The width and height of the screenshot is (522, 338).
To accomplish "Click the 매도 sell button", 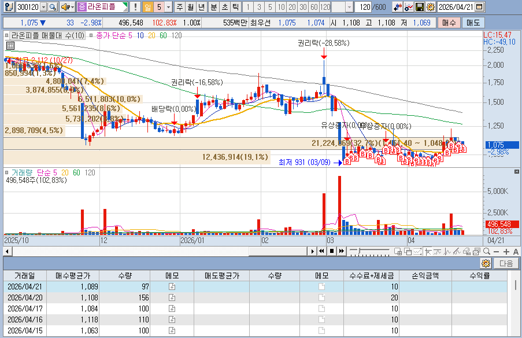I will (473, 23).
